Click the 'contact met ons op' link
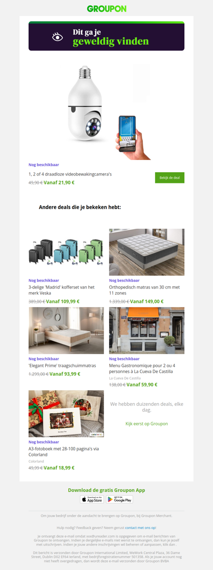The width and height of the screenshot is (213, 570). (141, 527)
